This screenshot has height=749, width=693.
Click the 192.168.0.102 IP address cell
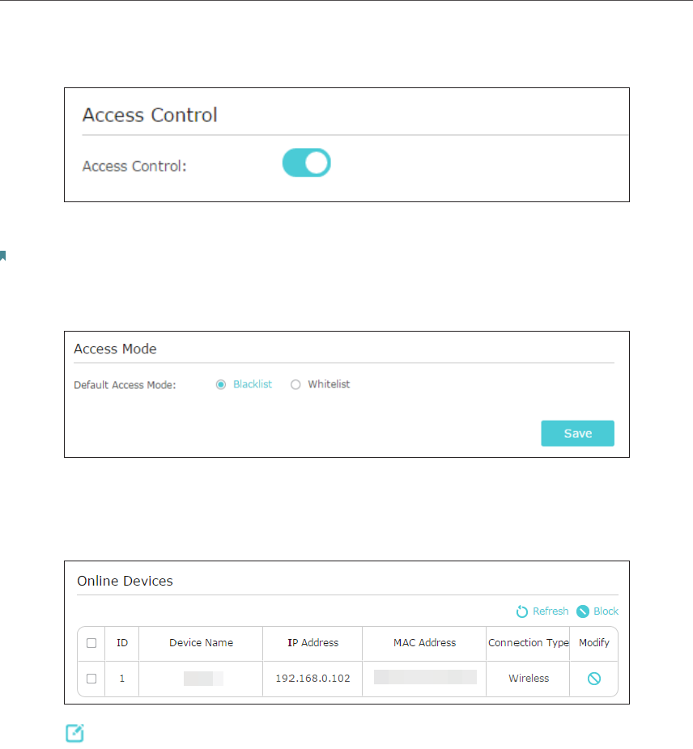(x=312, y=679)
